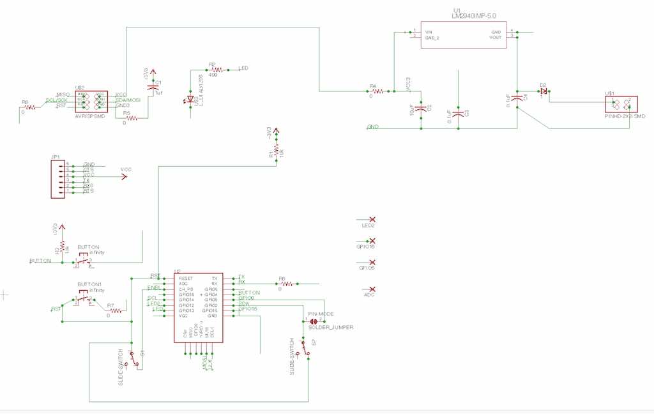
Task: Click the SDA/MOSI net label
Action: (x=128, y=100)
